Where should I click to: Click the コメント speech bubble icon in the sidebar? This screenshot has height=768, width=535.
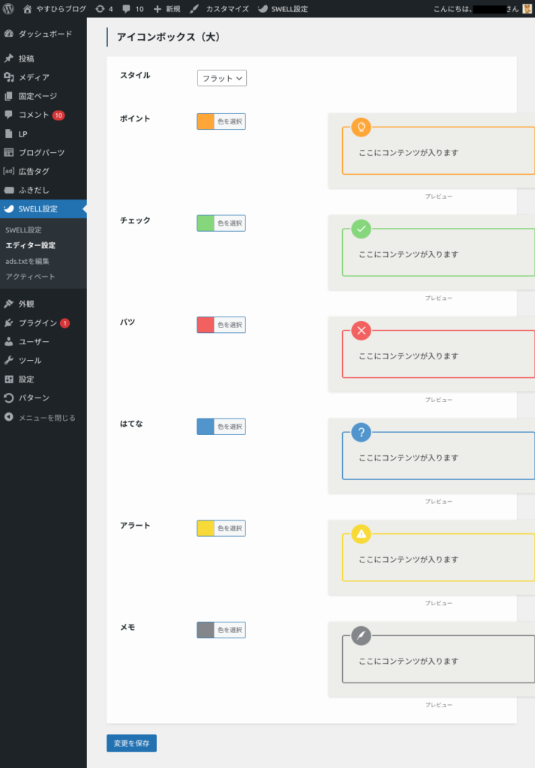pyautogui.click(x=9, y=115)
